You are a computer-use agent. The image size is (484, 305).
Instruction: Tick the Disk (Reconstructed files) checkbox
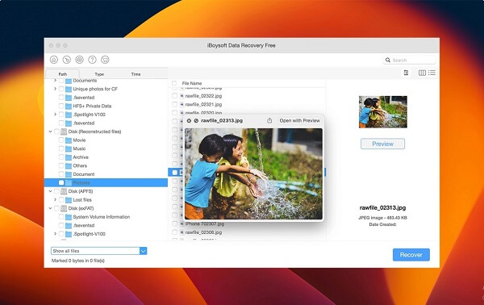56,132
